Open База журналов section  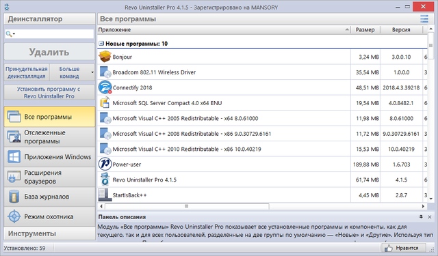click(49, 197)
